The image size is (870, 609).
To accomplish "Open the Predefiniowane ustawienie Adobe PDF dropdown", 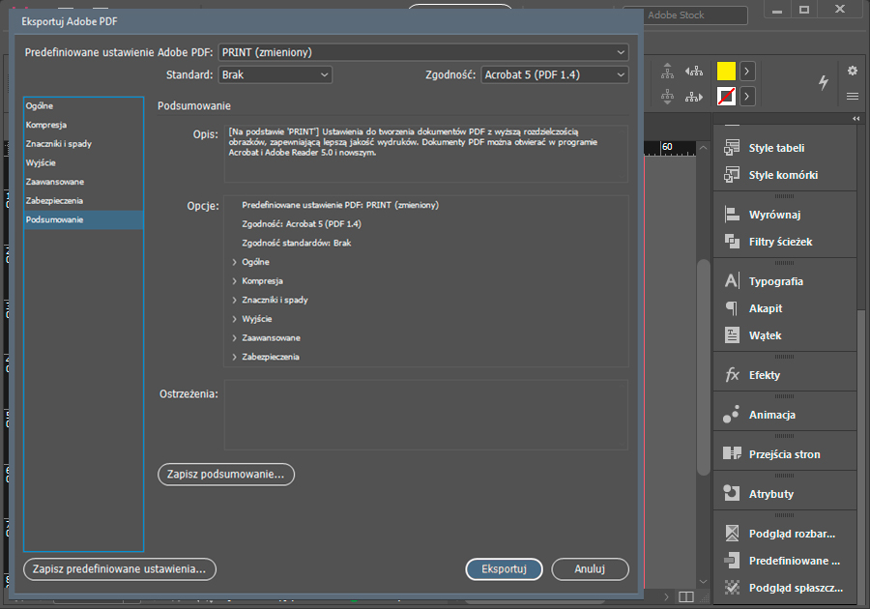I will click(423, 52).
